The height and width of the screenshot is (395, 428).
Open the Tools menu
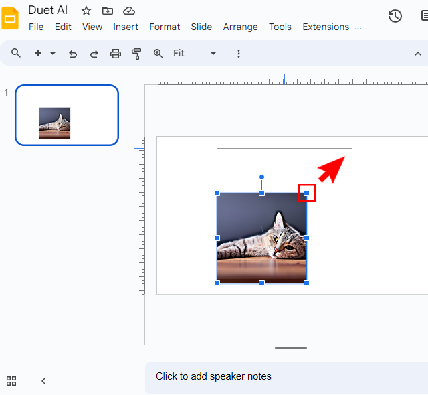pos(280,27)
